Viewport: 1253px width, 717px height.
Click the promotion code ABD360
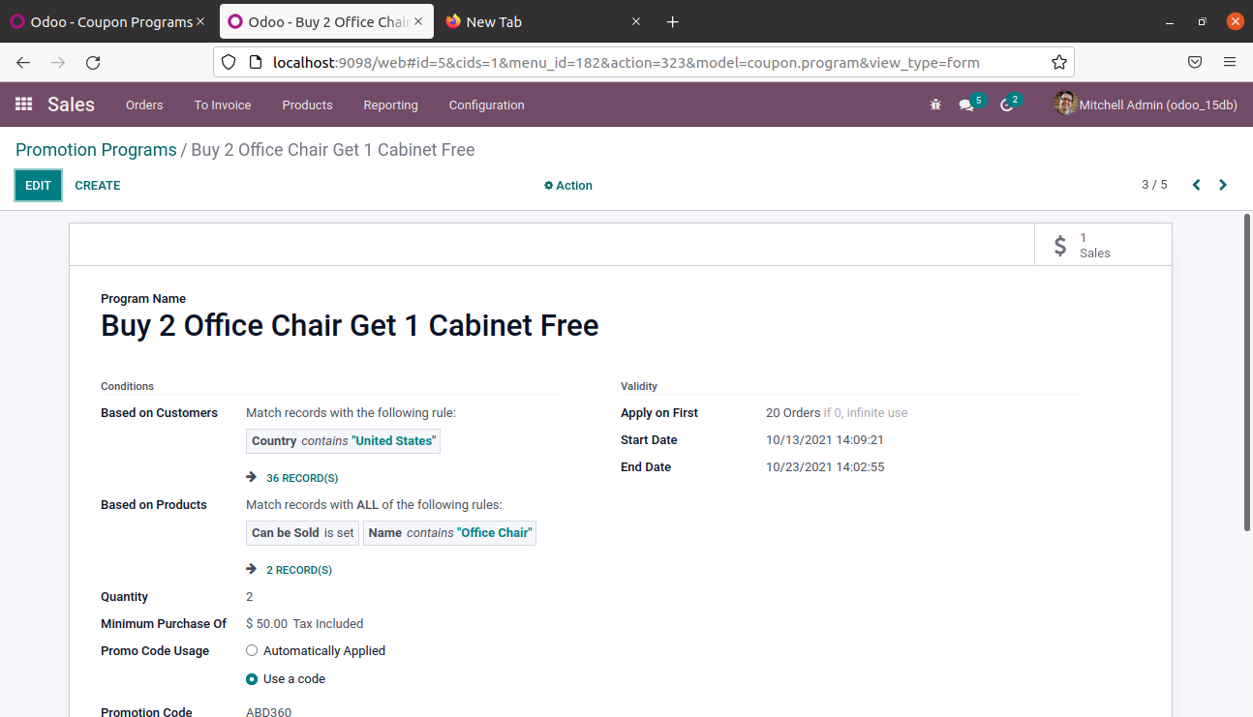point(268,712)
